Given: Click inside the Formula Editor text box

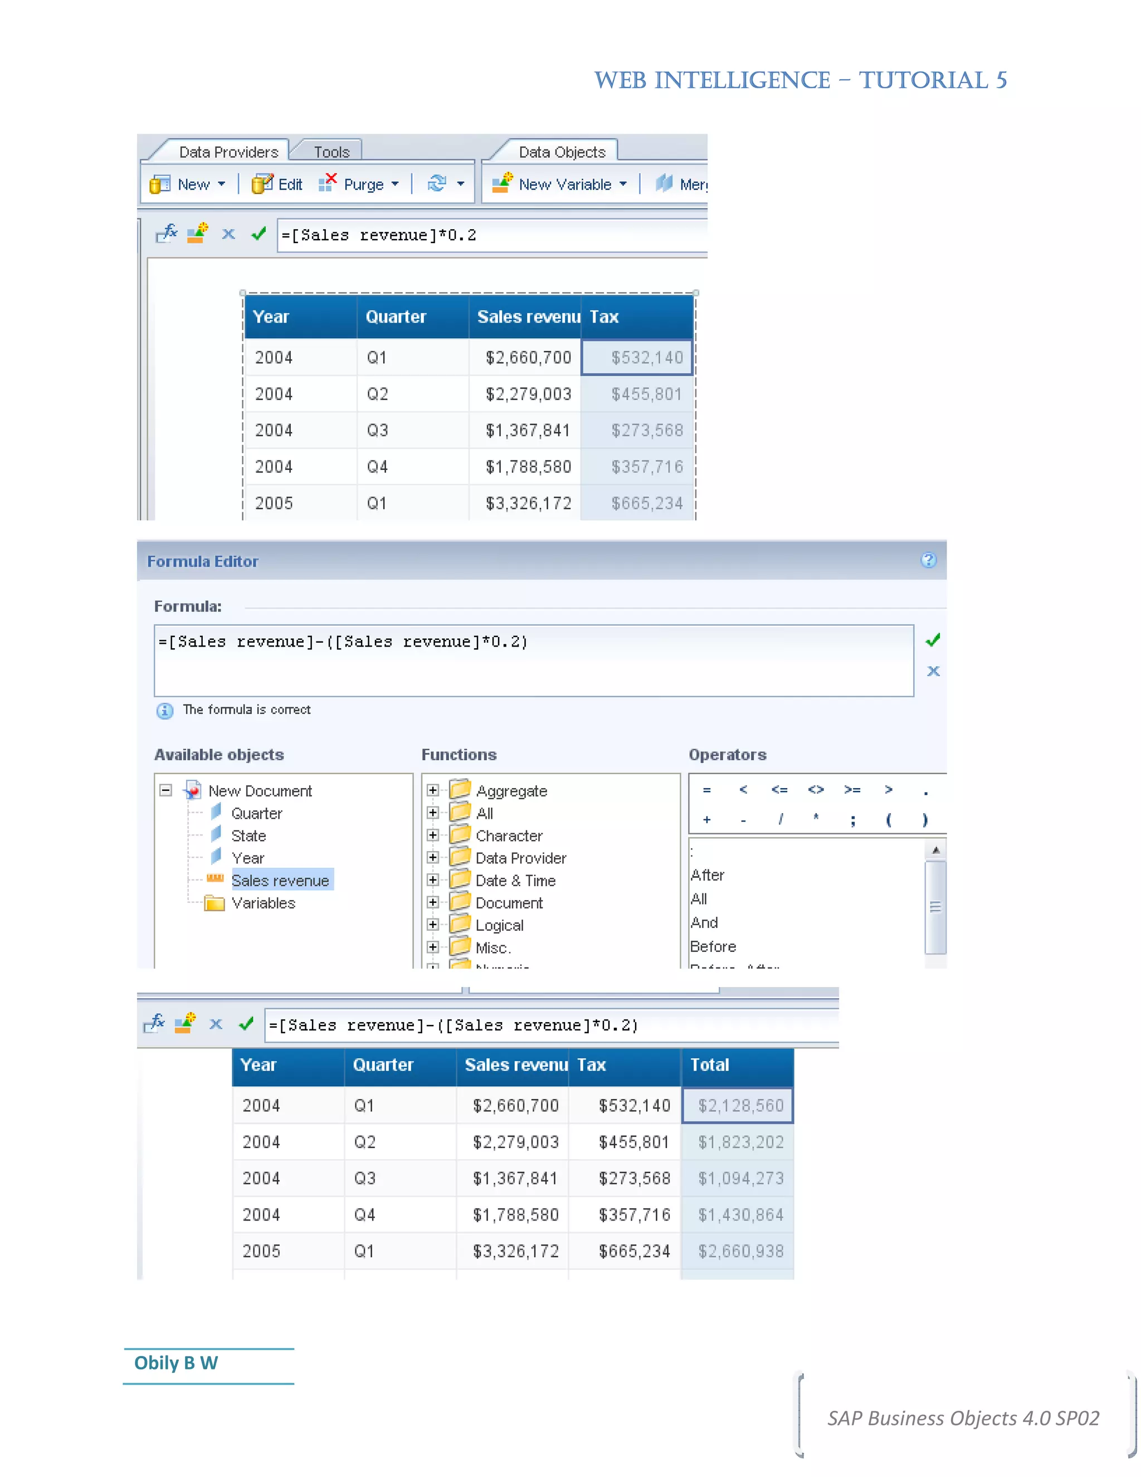Looking at the screenshot, I should pyautogui.click(x=534, y=660).
